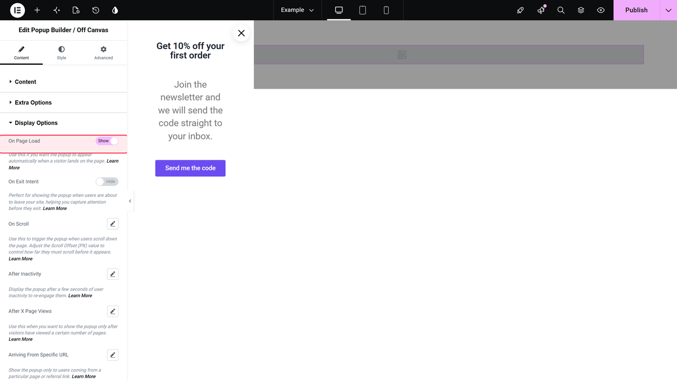Click the Arriving From Specific URL label
677x381 pixels.
pos(38,355)
